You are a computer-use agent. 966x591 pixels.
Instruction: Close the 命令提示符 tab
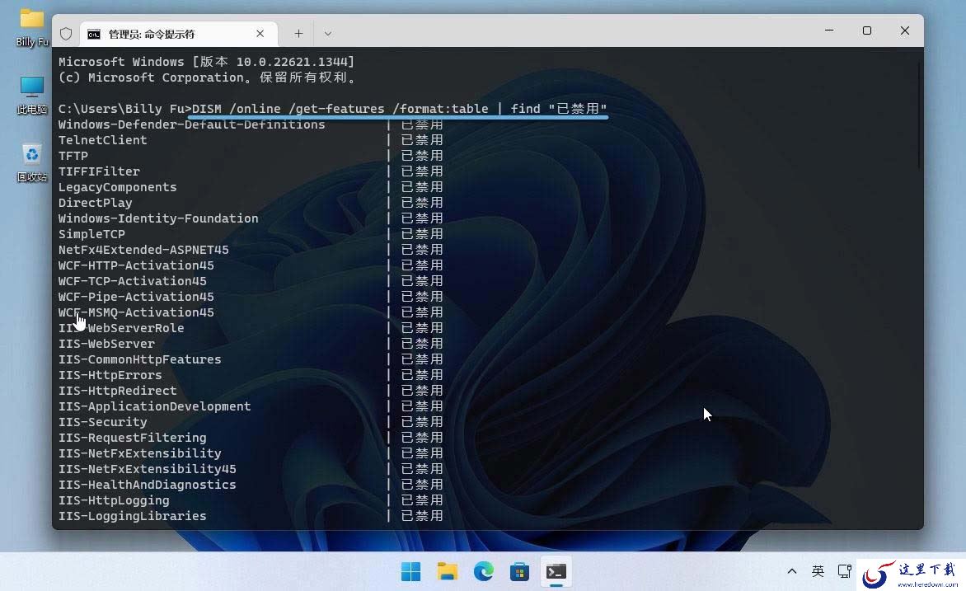point(260,34)
